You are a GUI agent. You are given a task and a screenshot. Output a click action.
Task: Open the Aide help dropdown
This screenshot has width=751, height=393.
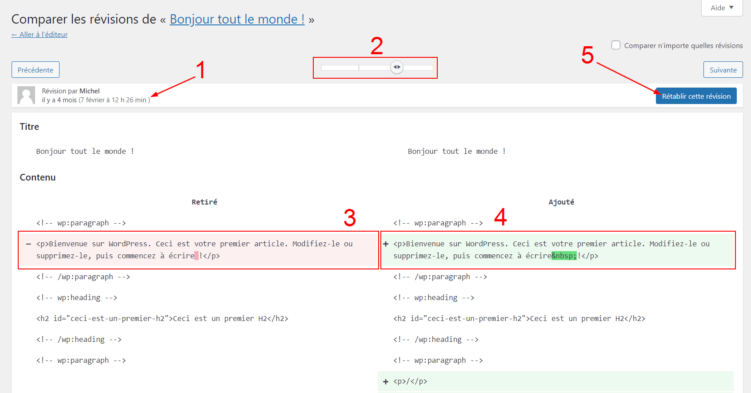tap(722, 8)
